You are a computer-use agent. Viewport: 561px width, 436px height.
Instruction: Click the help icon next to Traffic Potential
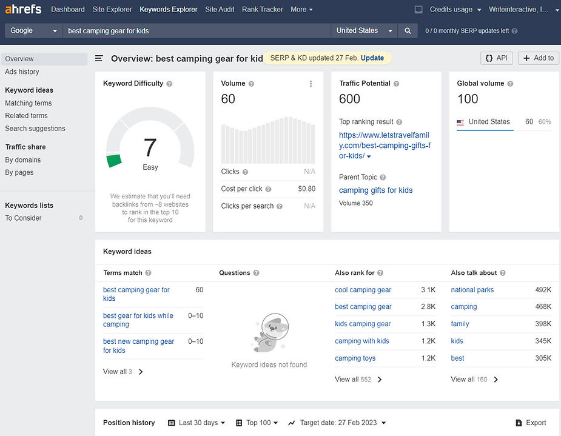coord(396,84)
